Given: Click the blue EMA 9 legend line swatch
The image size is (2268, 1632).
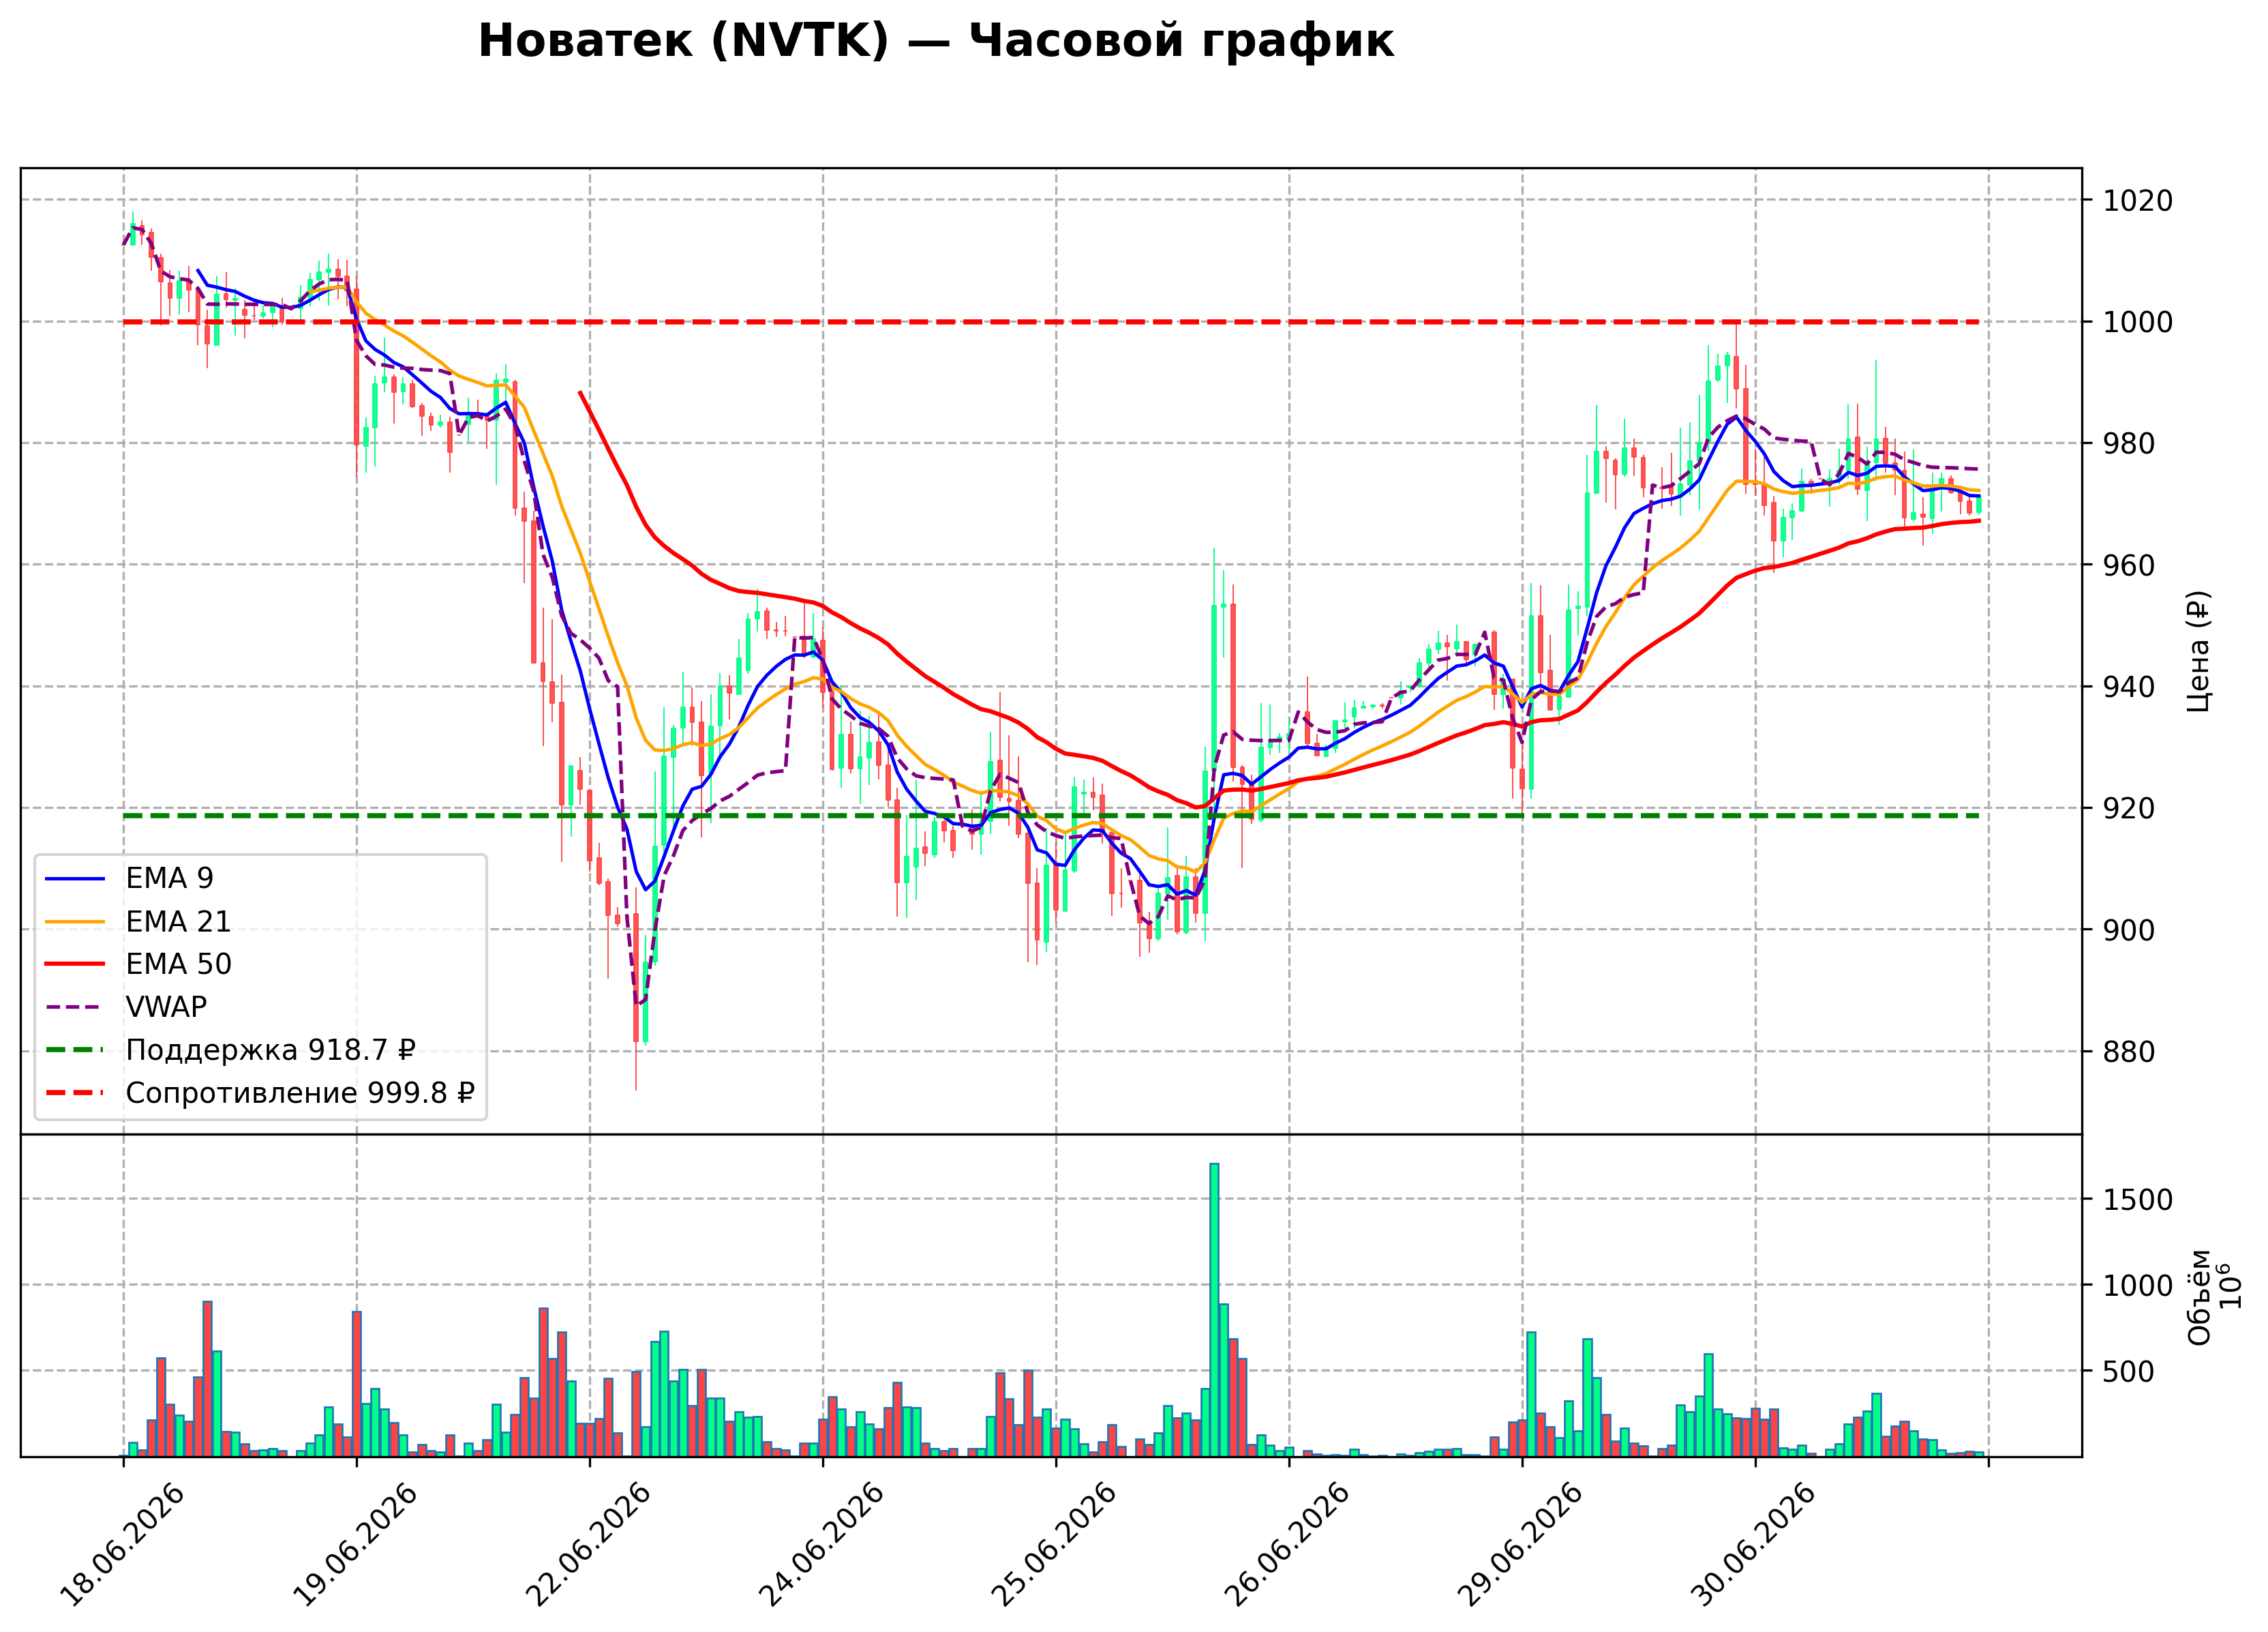Looking at the screenshot, I should tap(75, 878).
